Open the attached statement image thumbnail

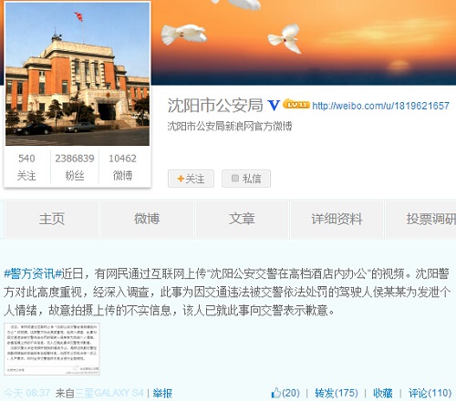52,349
